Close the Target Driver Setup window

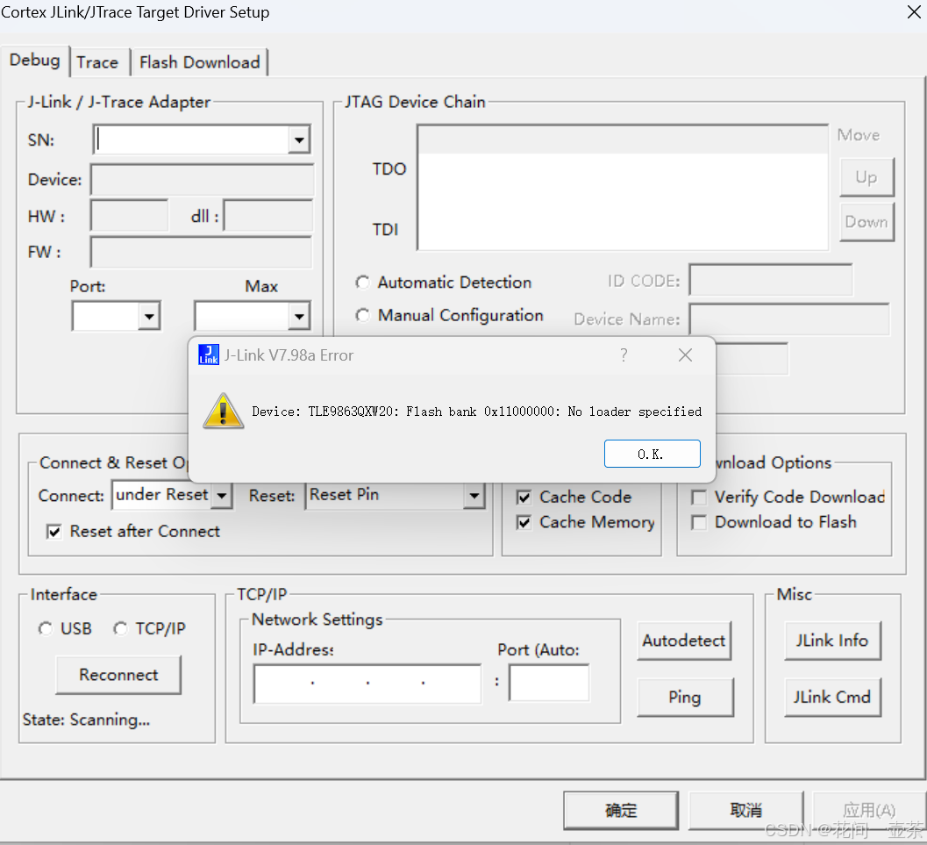914,11
